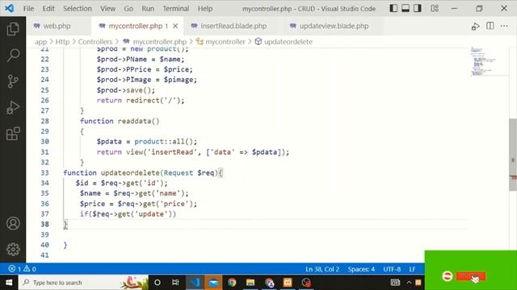Open File Explorer from taskbar
The image size is (517, 290).
pos(250,283)
